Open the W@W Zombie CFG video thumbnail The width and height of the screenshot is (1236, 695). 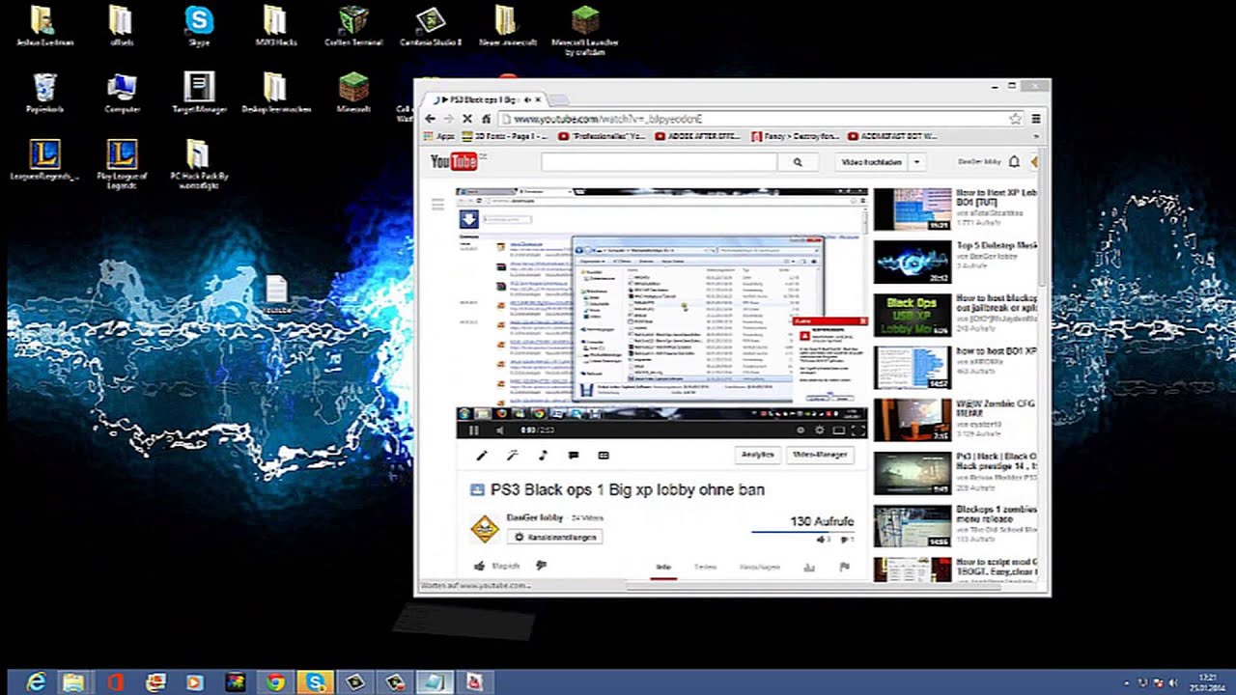click(x=913, y=421)
